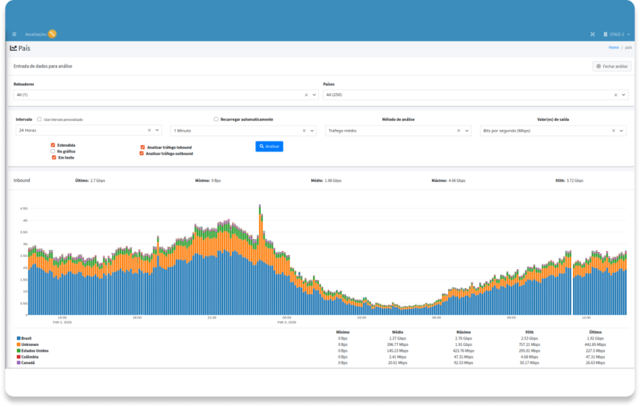Click the Atualizações notification badge icon
Image resolution: width=640 pixels, height=407 pixels.
52,34
